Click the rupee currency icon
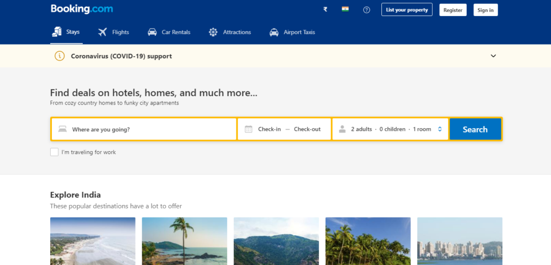551x265 pixels. tap(326, 10)
